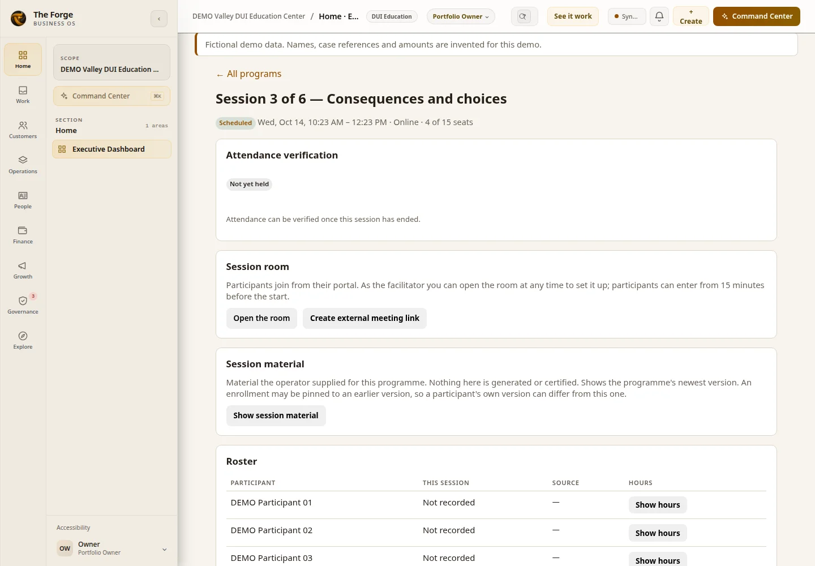815x566 pixels.
Task: Open the People section icon
Action: click(x=23, y=200)
